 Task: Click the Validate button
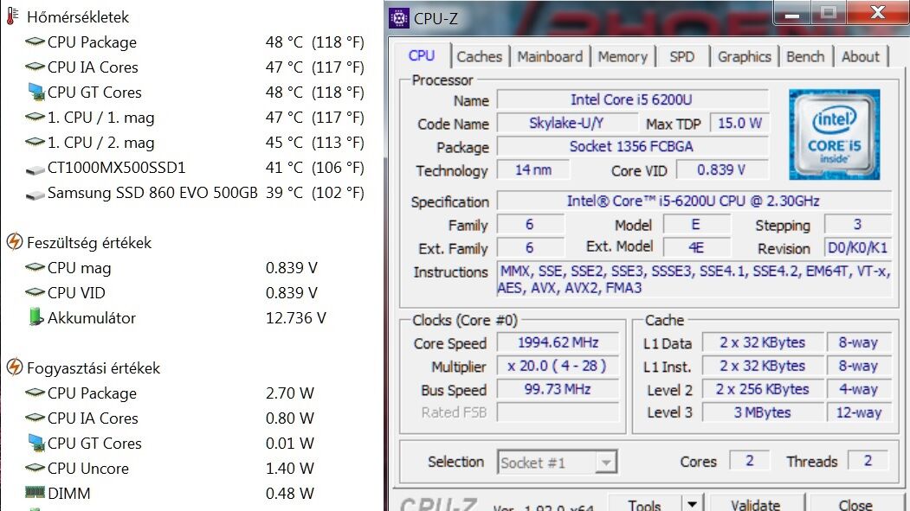point(756,504)
